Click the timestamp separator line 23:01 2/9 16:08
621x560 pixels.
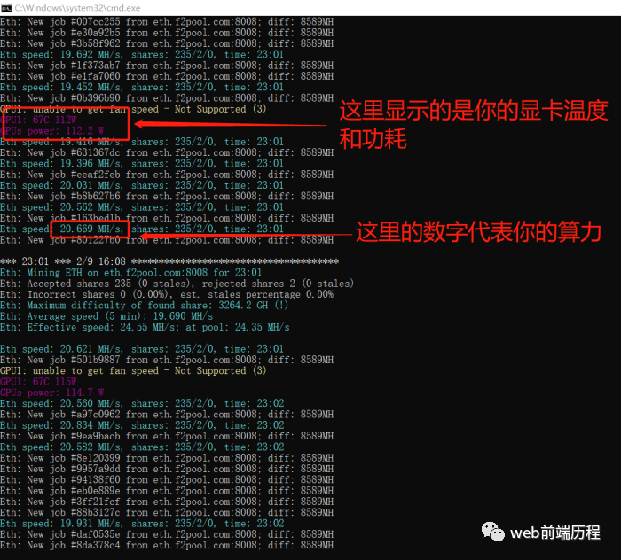[169, 262]
